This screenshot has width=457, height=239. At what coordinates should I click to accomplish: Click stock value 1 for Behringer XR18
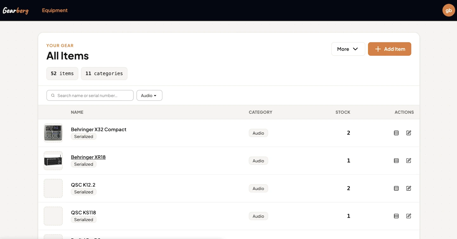(348, 160)
